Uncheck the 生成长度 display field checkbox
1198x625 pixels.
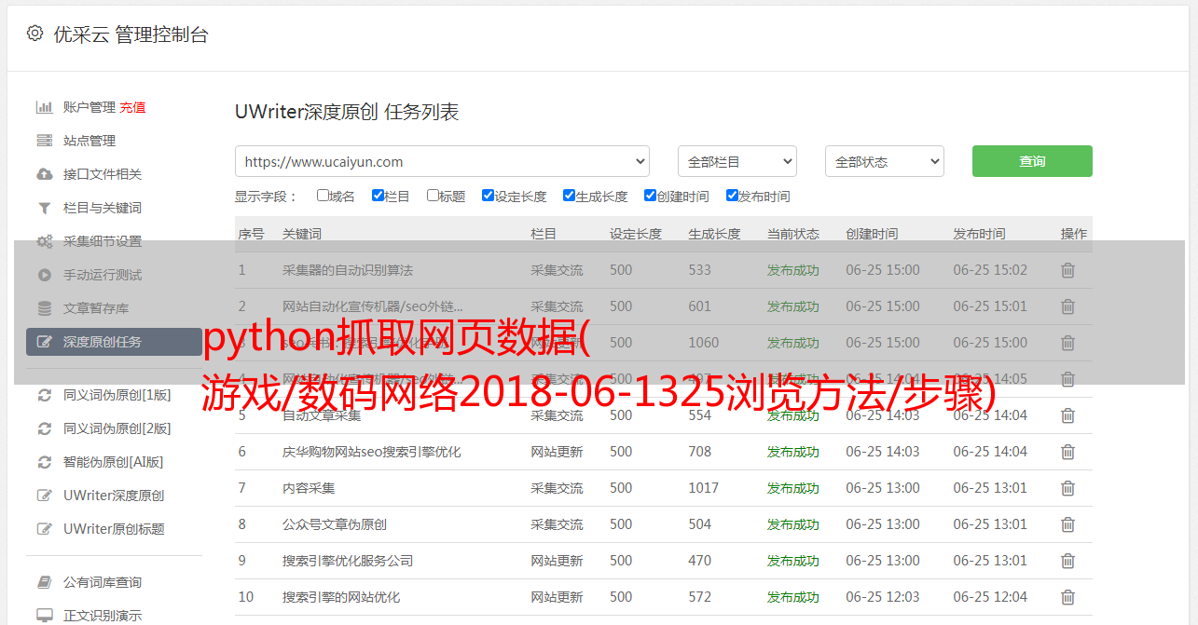pos(569,196)
